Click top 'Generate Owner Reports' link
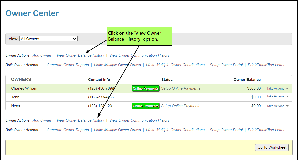Viewport: 298px width, 160px height. tap(68, 65)
